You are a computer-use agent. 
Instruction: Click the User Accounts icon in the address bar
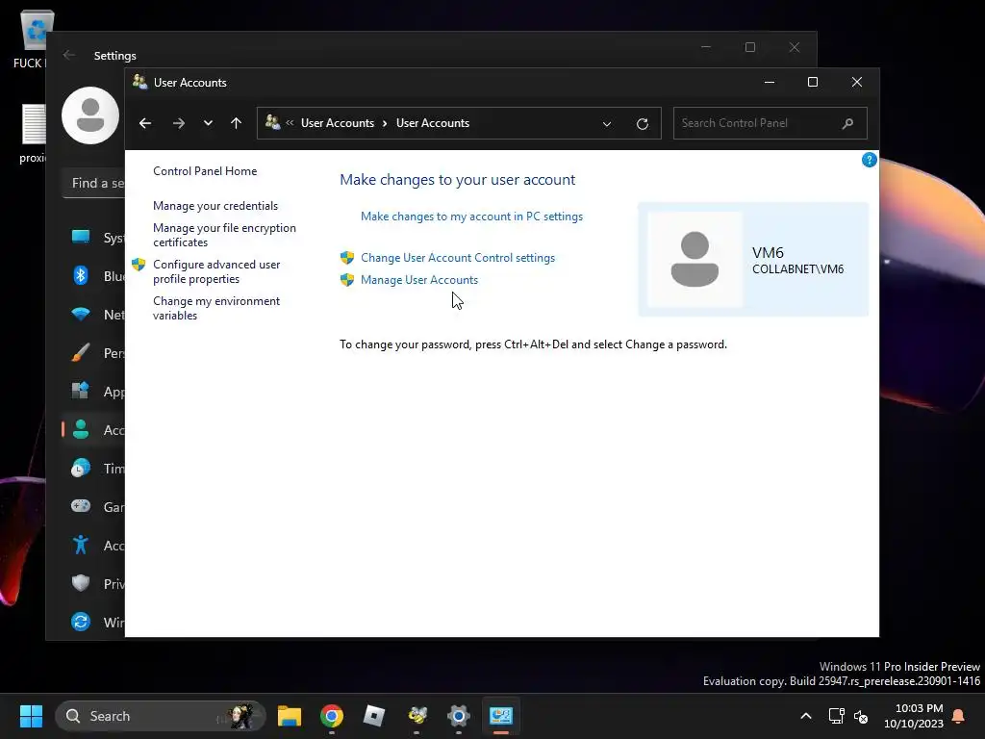(272, 122)
